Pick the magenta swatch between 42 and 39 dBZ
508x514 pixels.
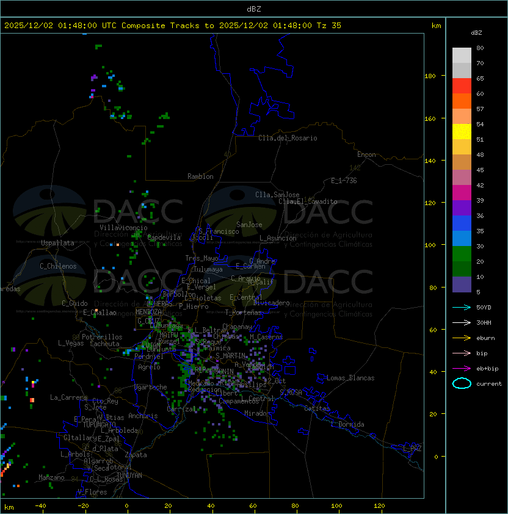click(x=462, y=193)
